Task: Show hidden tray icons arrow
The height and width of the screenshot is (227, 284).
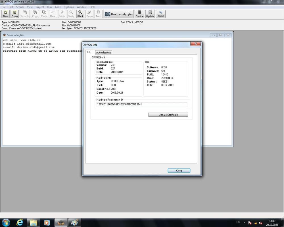Action: [244, 223]
